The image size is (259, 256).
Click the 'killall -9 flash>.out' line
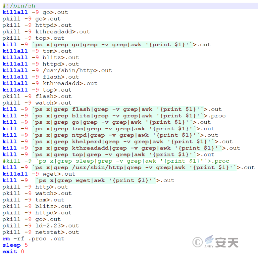click(x=41, y=77)
